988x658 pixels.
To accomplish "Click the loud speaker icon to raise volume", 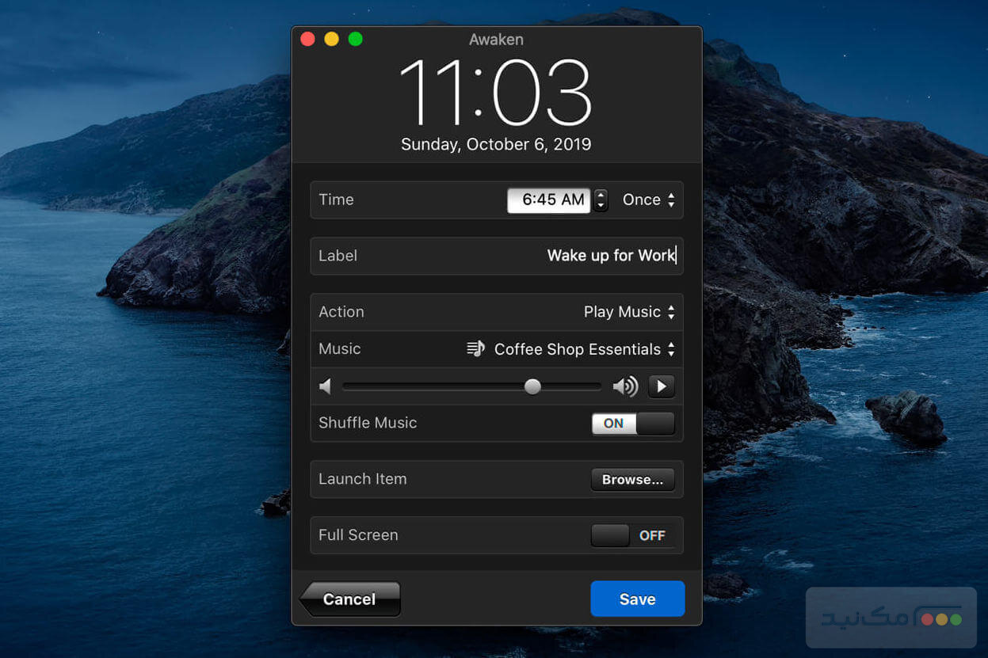I will tap(625, 386).
